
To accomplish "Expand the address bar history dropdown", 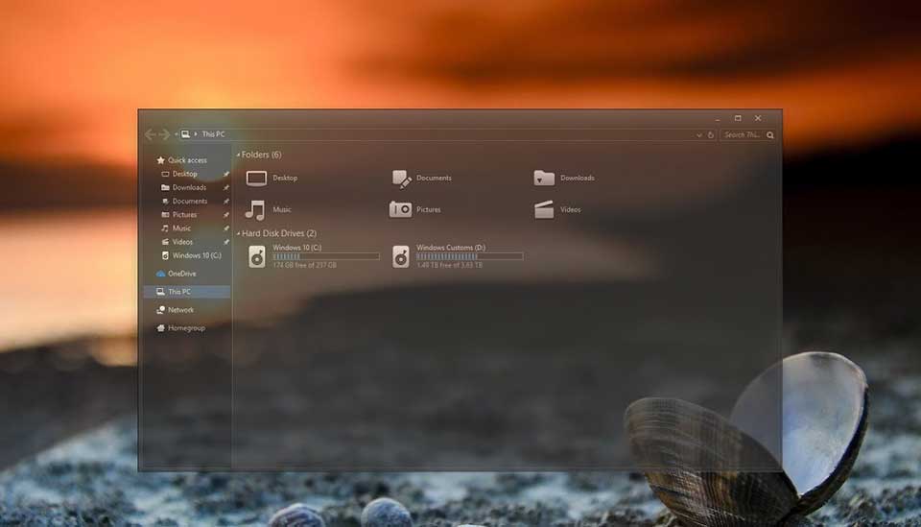I will [699, 135].
